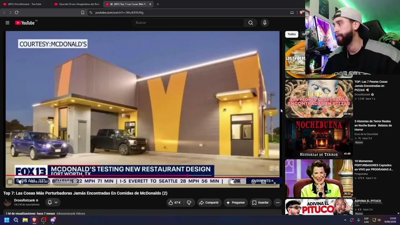
Task: Open the pizzas Top 7 video thumbnail
Action: click(x=319, y=99)
